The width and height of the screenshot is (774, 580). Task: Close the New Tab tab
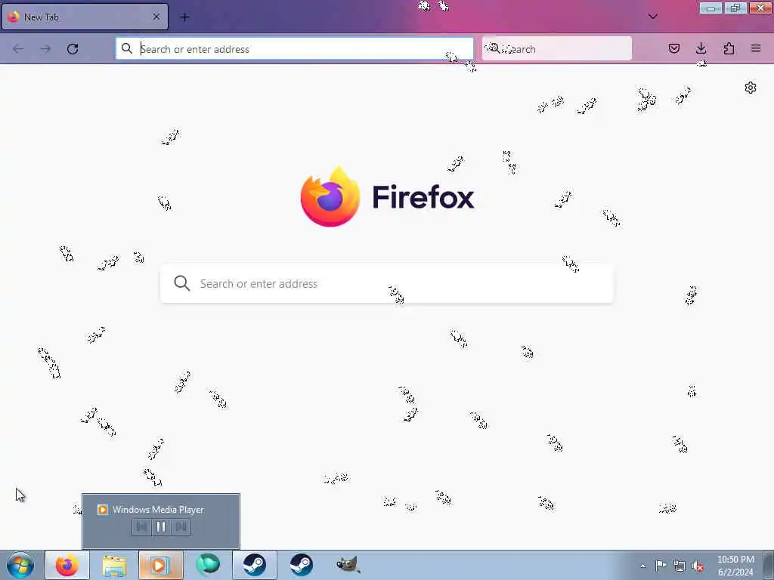(156, 17)
